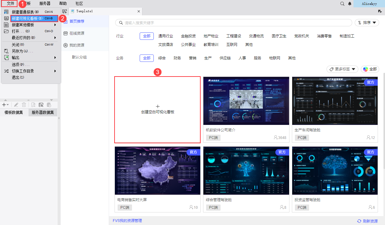Open 帆软软件公司简介 template thumbnail
The width and height of the screenshot is (385, 225).
click(246, 101)
